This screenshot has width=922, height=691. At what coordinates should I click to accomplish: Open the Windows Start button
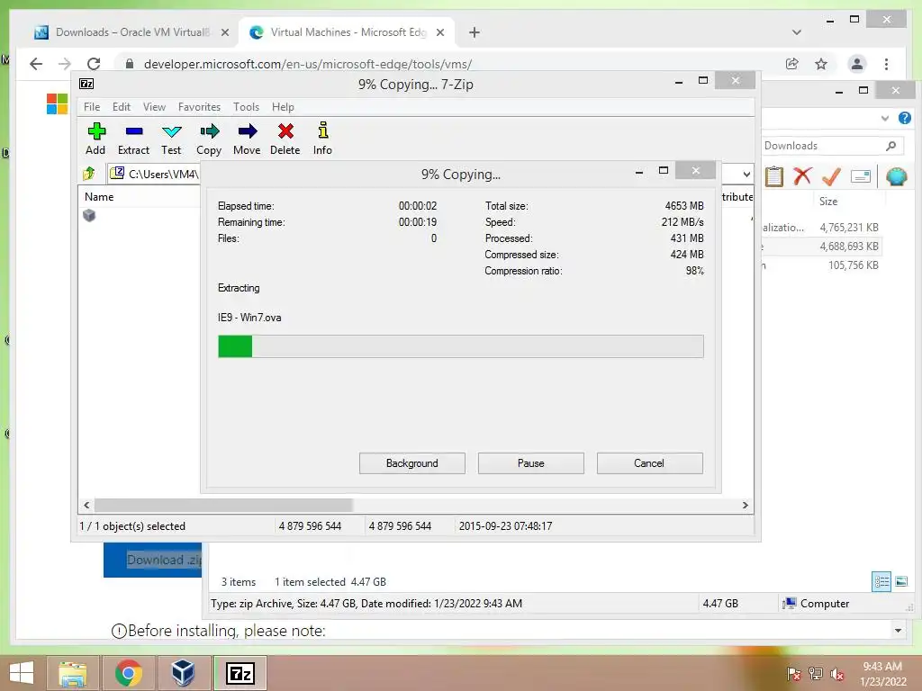point(22,673)
